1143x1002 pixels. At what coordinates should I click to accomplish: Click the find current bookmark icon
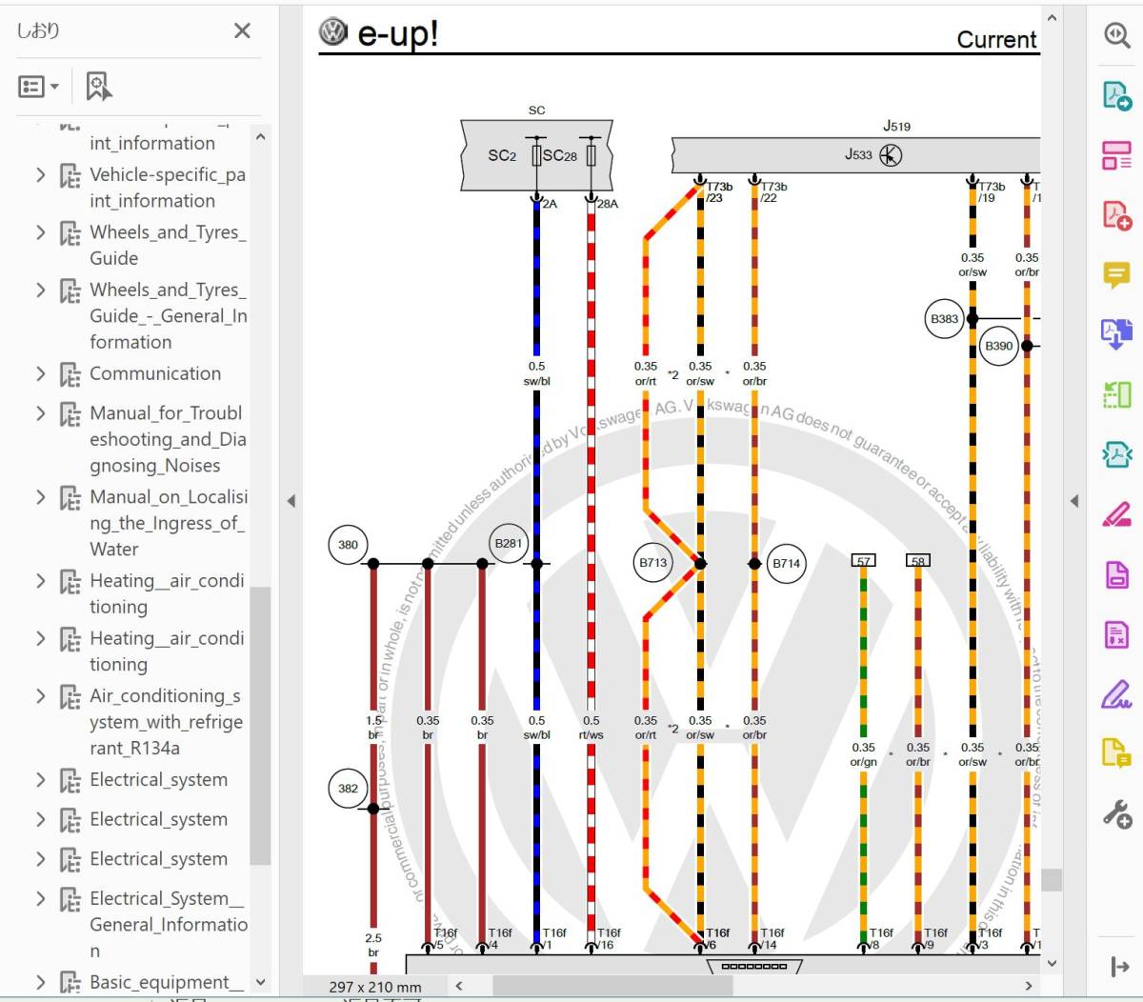pyautogui.click(x=98, y=87)
